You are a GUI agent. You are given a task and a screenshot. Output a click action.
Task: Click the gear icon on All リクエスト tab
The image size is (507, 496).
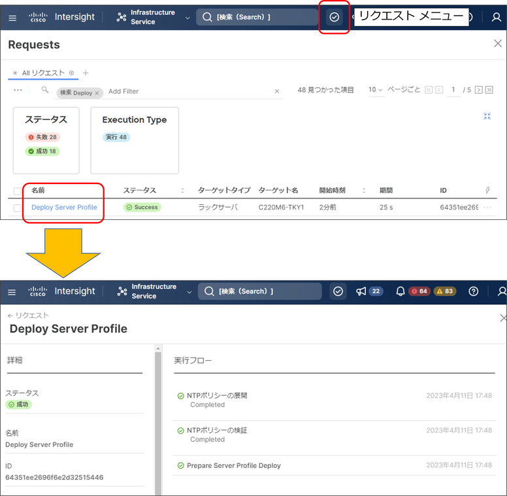71,73
